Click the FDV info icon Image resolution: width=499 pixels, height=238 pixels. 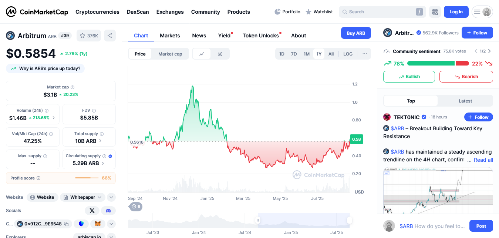tap(94, 111)
